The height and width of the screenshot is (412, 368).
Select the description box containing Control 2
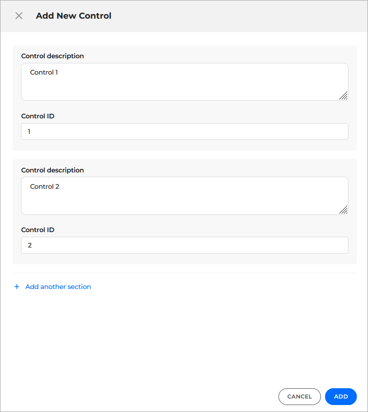184,195
